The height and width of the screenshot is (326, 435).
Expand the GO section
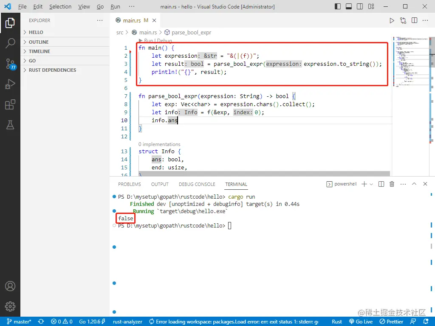pos(65,61)
